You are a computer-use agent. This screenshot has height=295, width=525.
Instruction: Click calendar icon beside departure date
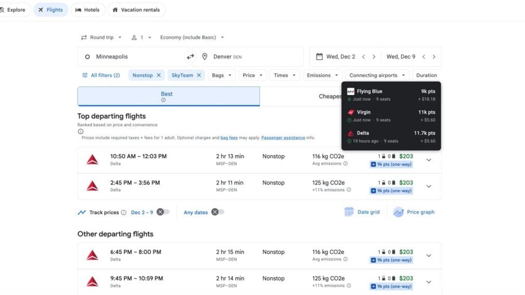click(319, 57)
